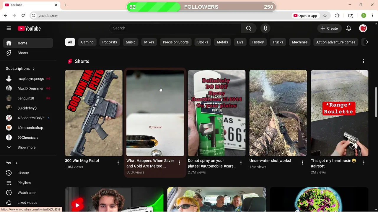Open 4 Shooters Only channel

(x=28, y=118)
